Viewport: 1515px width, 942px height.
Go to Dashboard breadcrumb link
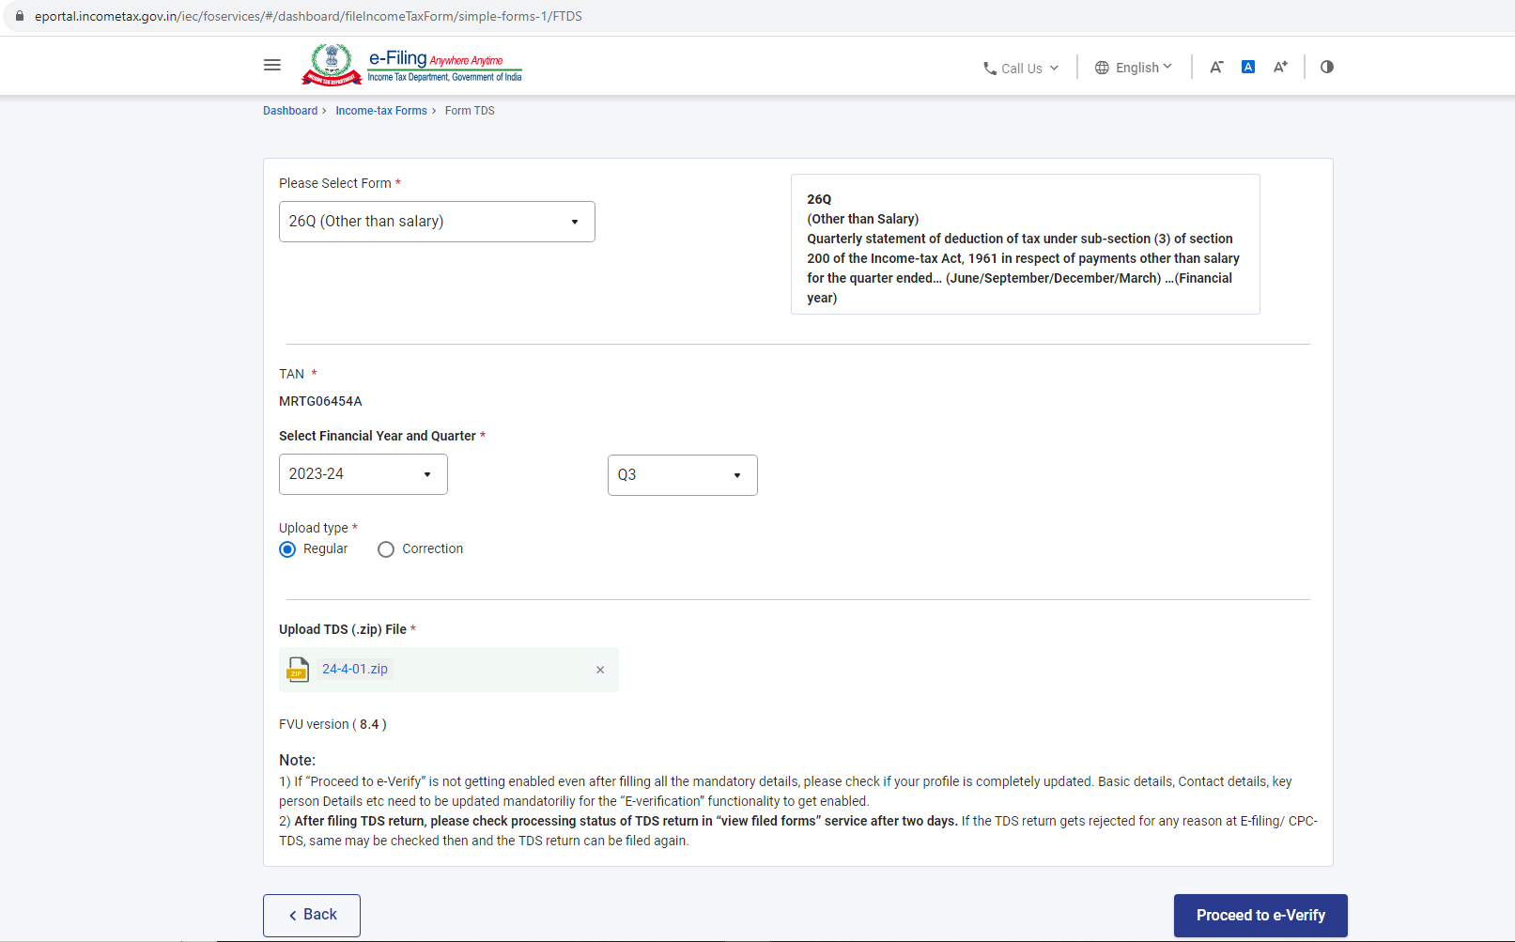click(290, 111)
